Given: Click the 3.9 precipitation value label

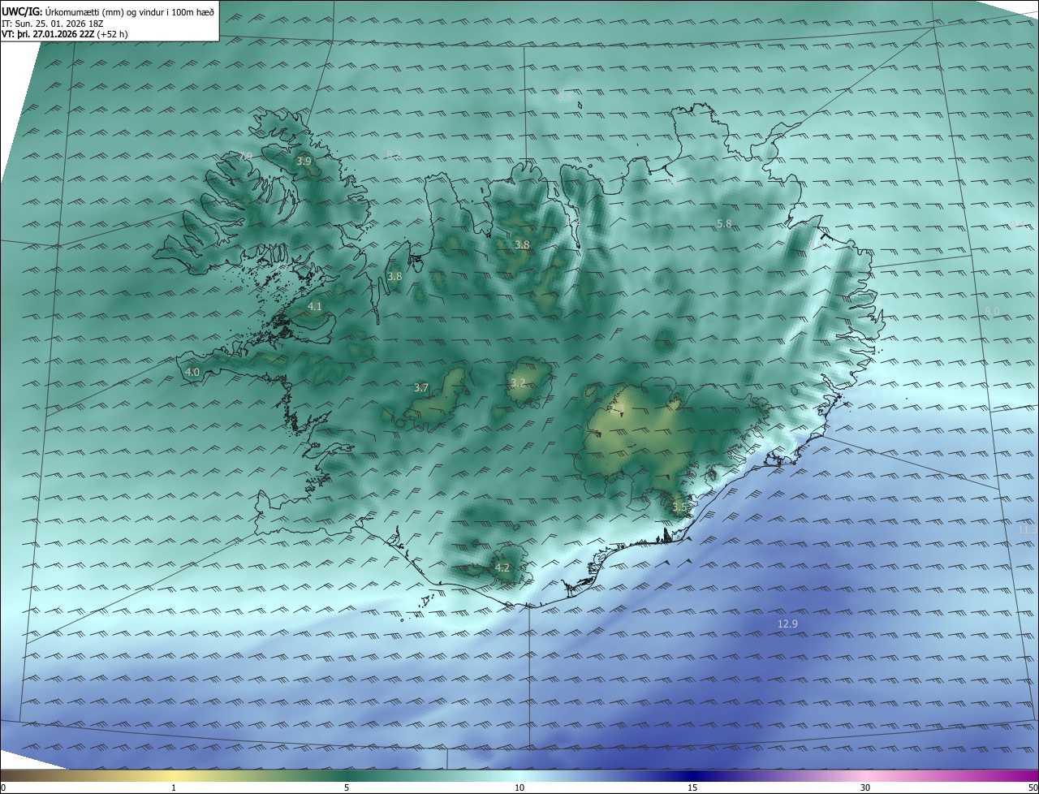Looking at the screenshot, I should pyautogui.click(x=304, y=162).
